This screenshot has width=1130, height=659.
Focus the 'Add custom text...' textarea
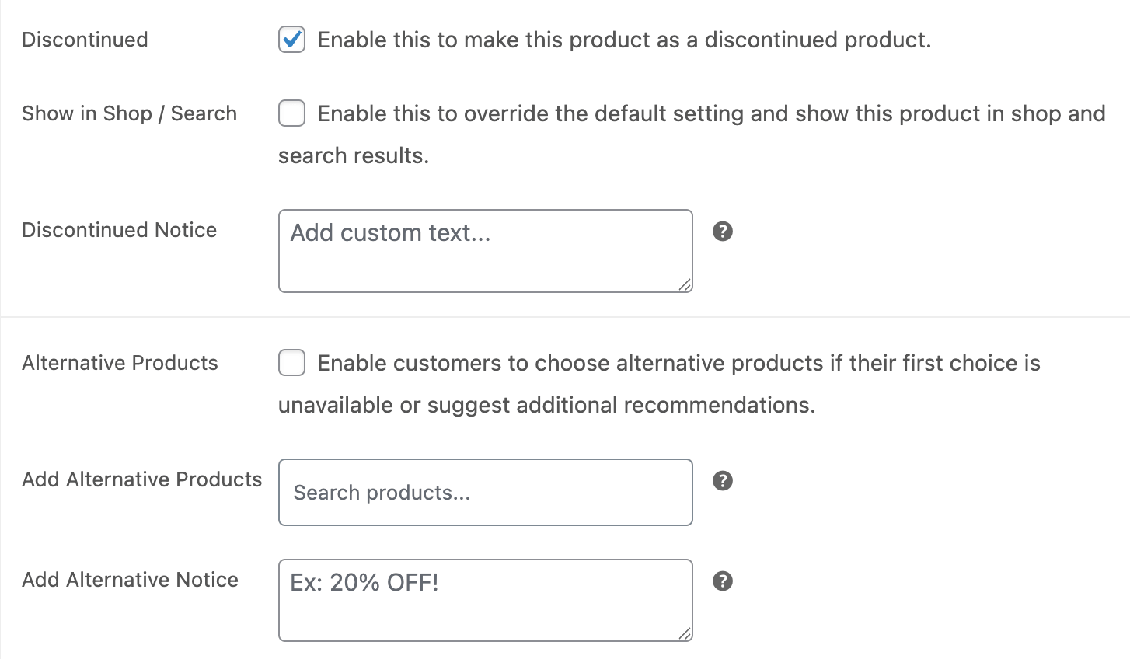pos(485,251)
